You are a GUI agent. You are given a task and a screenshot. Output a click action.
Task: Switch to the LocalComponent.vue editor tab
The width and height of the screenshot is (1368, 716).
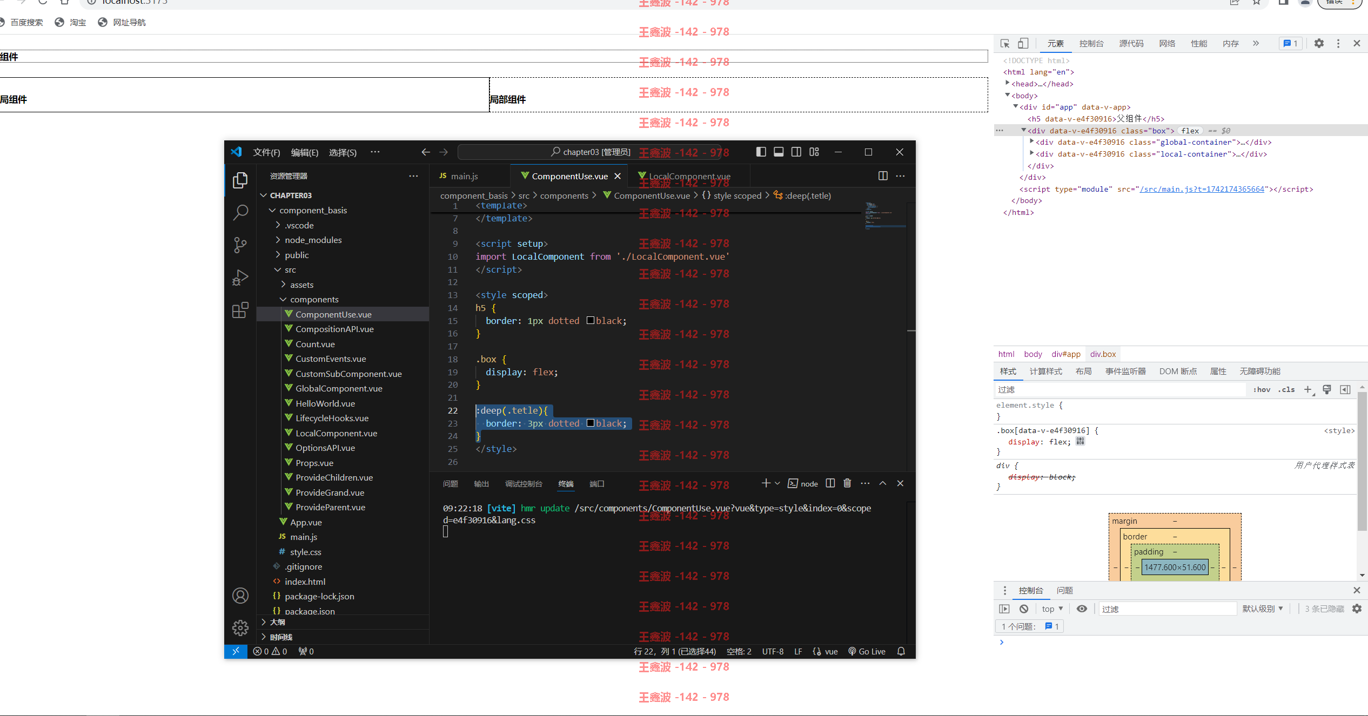(690, 176)
